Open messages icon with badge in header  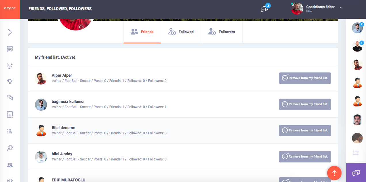(264, 9)
